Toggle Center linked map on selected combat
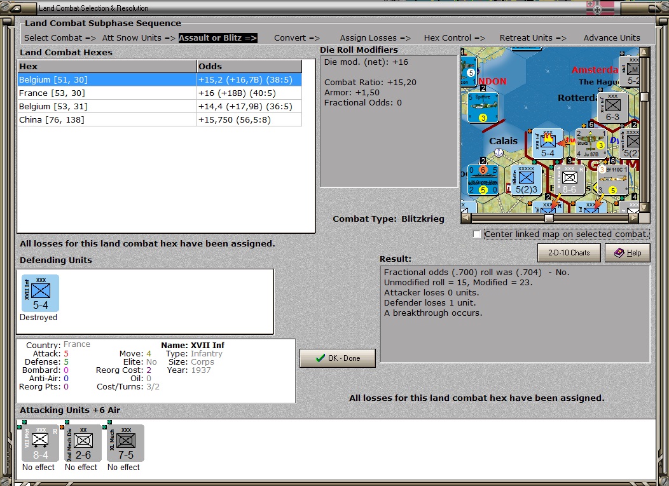This screenshot has height=486, width=669. (476, 234)
